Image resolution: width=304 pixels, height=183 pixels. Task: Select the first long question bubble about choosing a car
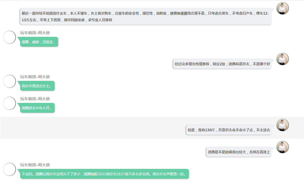point(145,16)
